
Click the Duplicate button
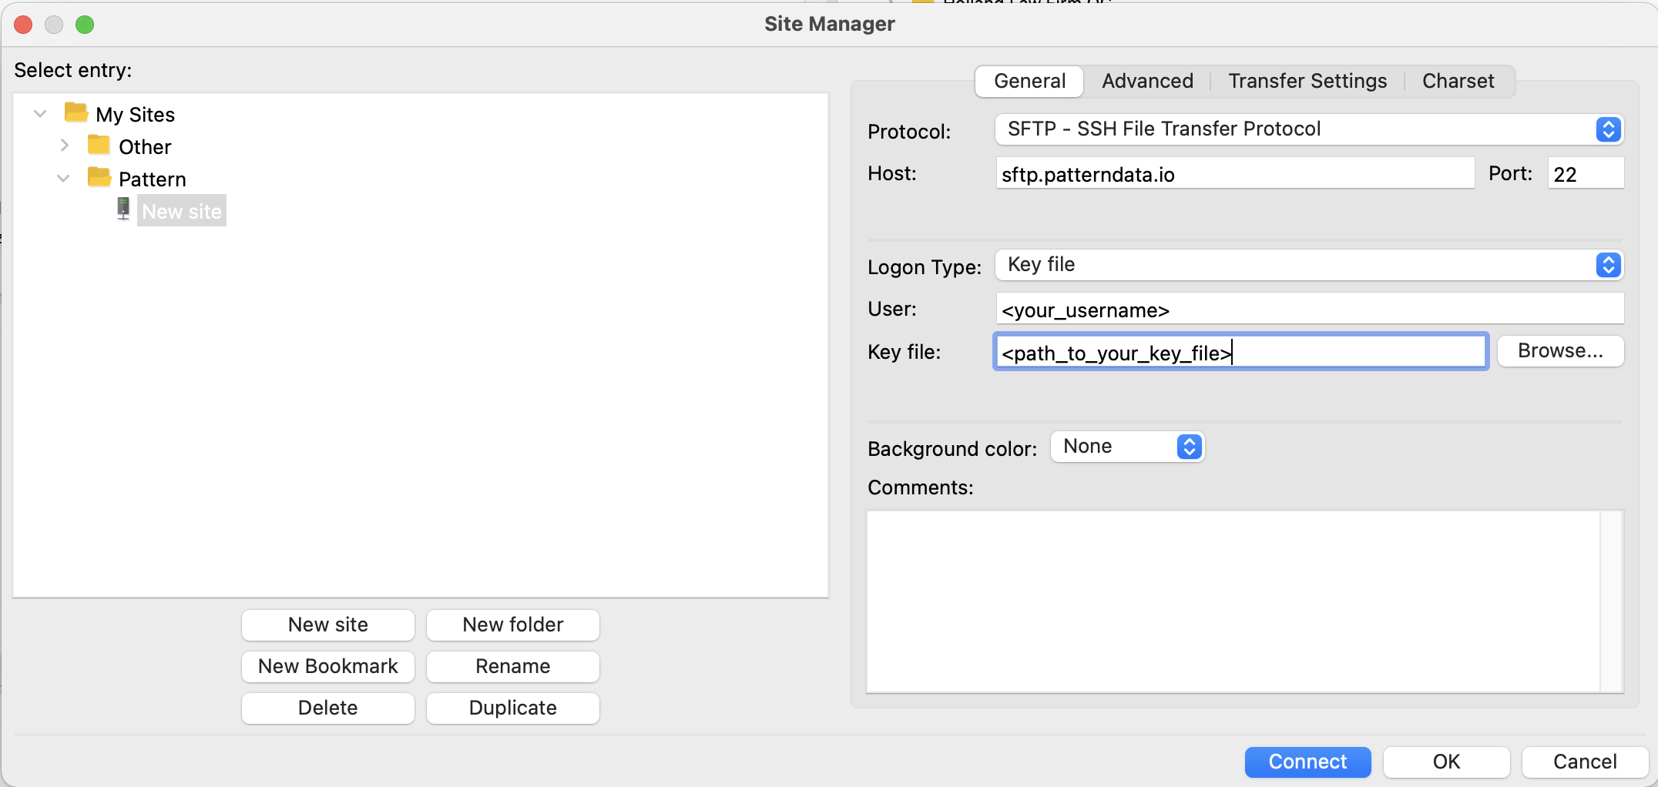coord(512,708)
